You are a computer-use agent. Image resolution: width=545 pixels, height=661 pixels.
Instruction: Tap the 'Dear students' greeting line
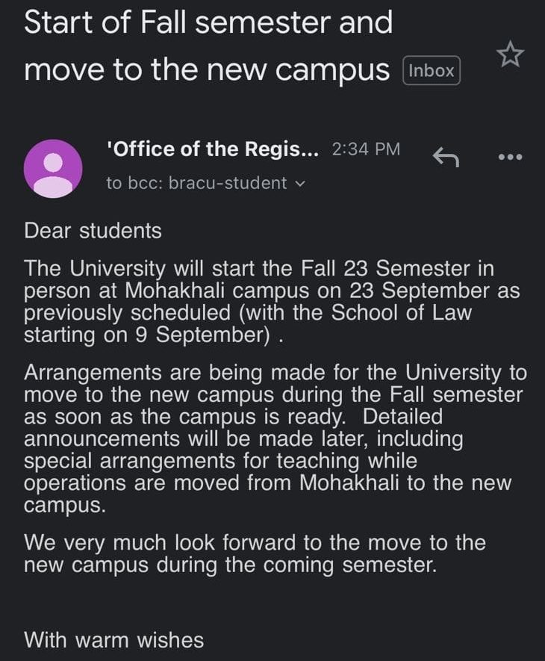coord(93,231)
